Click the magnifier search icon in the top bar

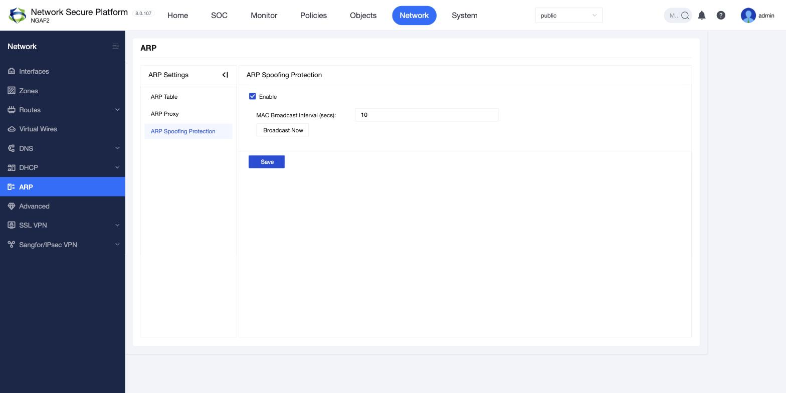coord(685,16)
